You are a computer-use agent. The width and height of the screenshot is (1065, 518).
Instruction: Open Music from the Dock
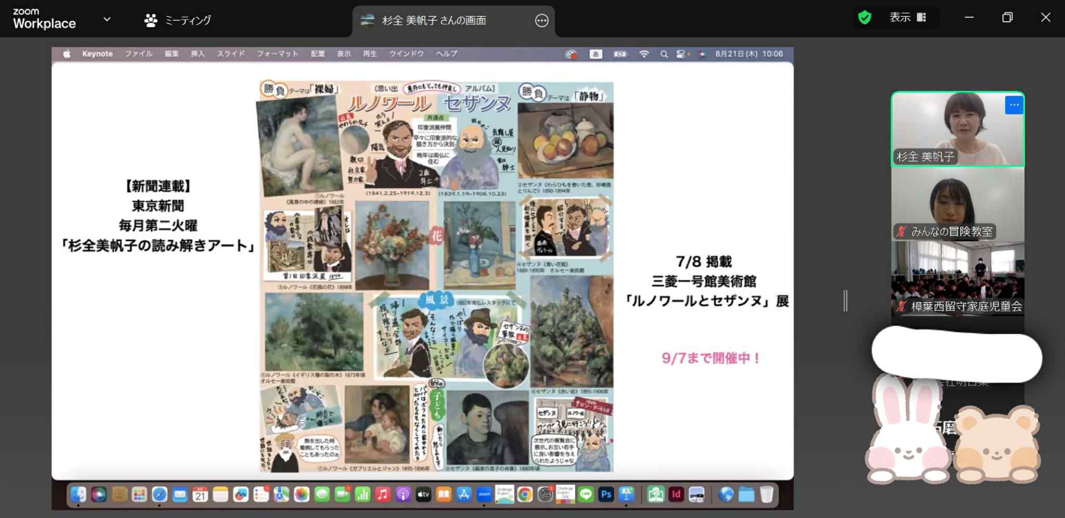click(x=382, y=494)
